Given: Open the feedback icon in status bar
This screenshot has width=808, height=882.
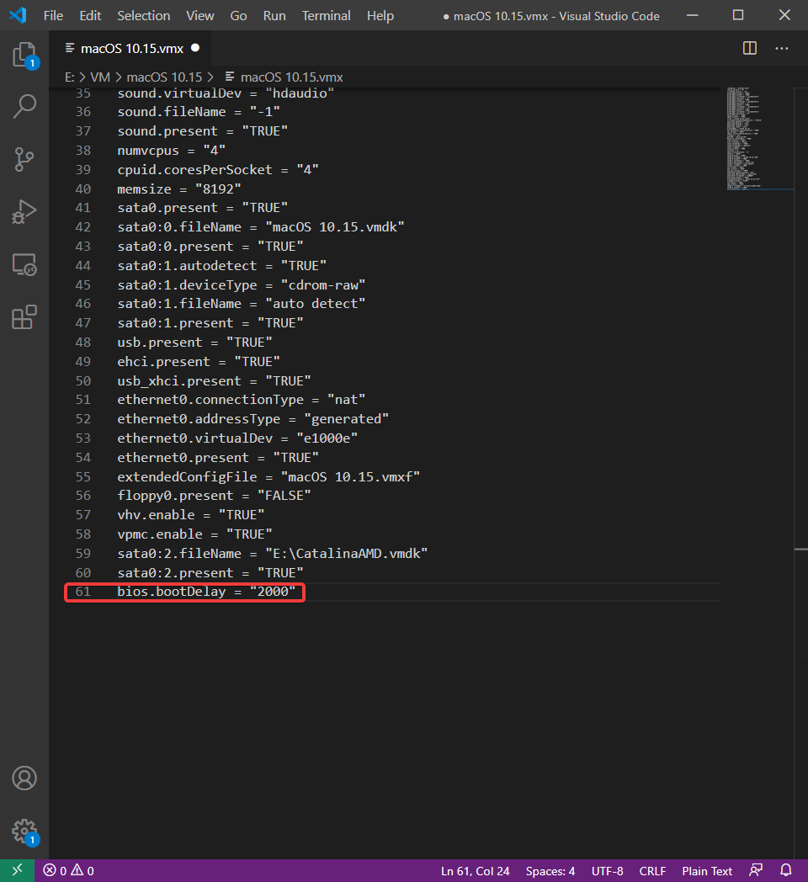Looking at the screenshot, I should click(756, 871).
